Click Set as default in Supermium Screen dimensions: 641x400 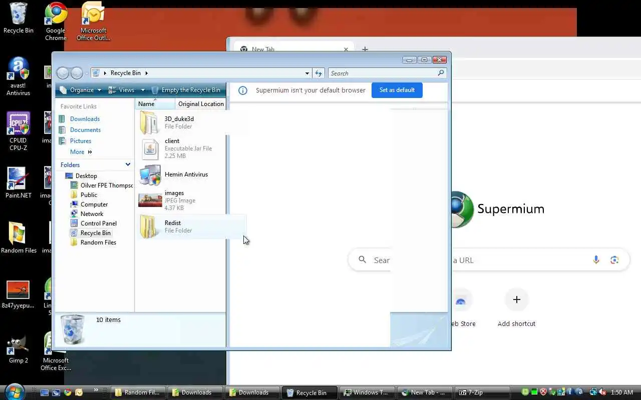(x=397, y=90)
